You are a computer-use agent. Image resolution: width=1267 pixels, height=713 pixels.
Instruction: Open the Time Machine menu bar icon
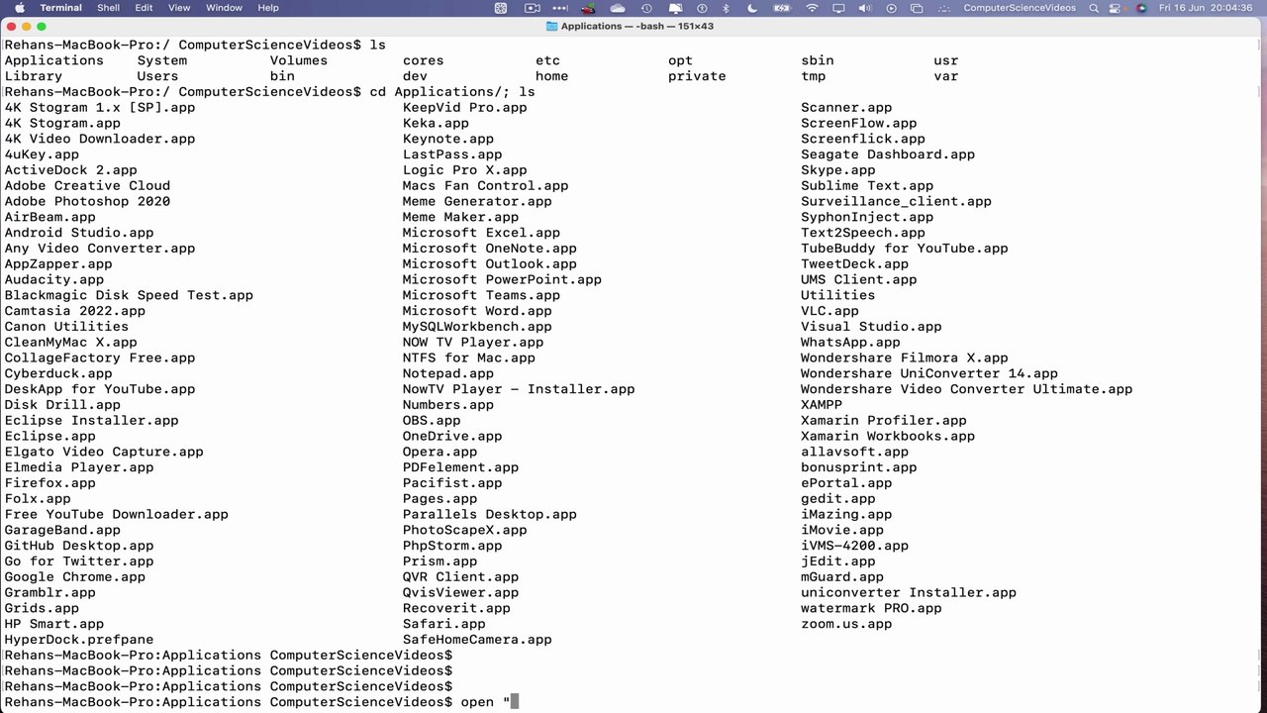646,8
